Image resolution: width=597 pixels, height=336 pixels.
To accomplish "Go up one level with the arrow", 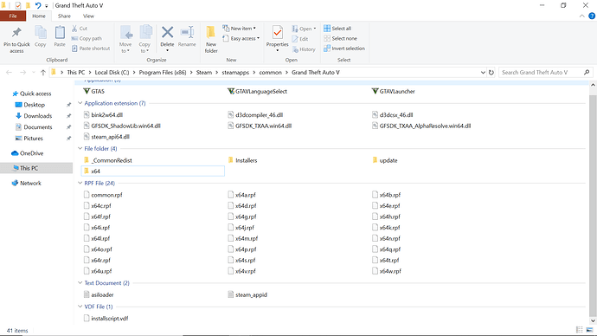I will tap(43, 73).
